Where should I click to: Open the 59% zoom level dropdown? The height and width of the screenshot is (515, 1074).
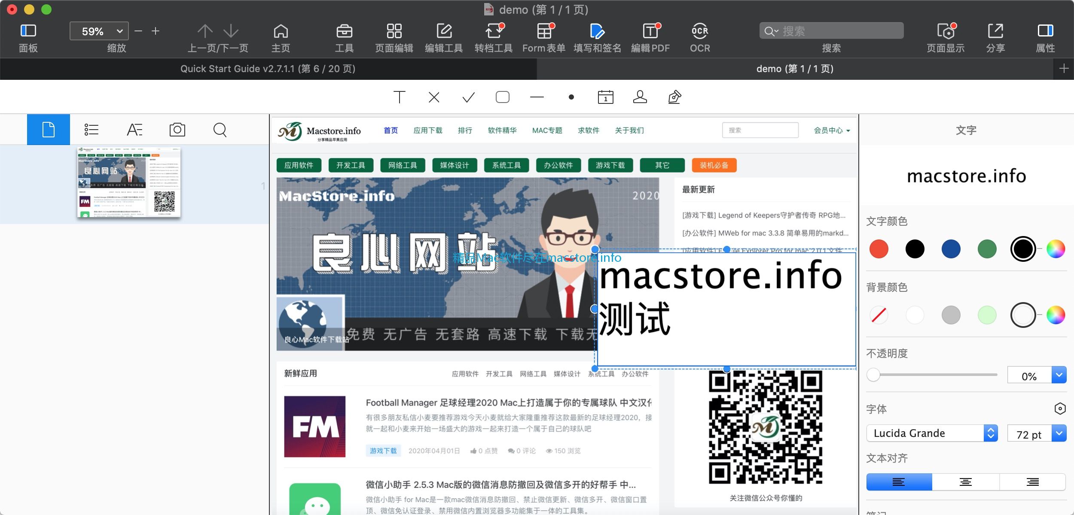[99, 31]
